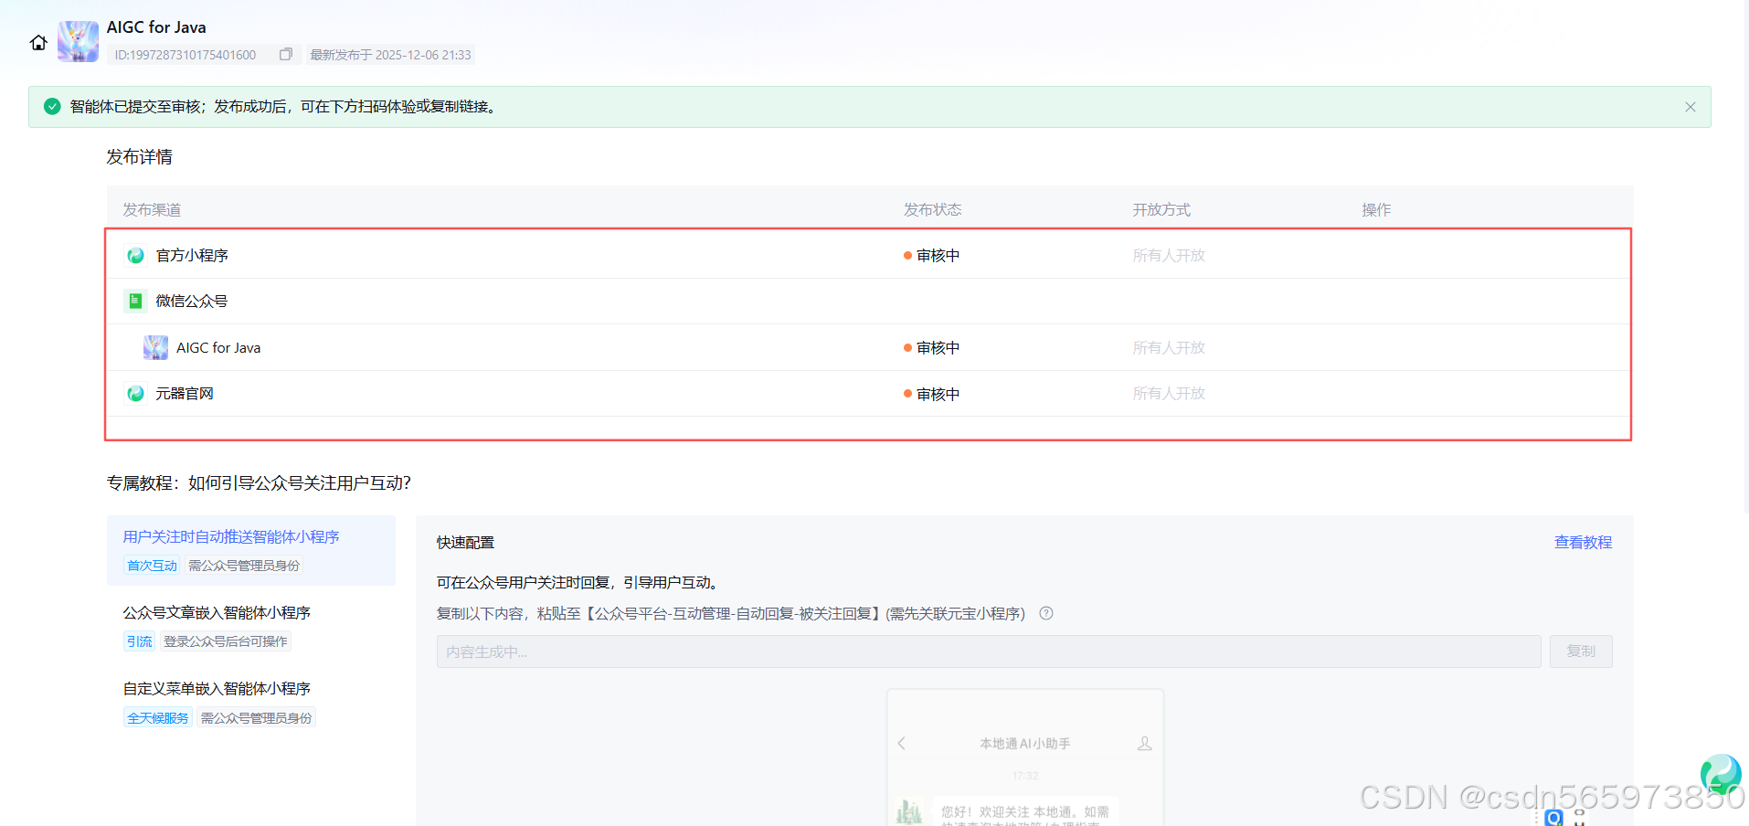Click the 内容生成中 content field
1749x826 pixels.
point(989,651)
